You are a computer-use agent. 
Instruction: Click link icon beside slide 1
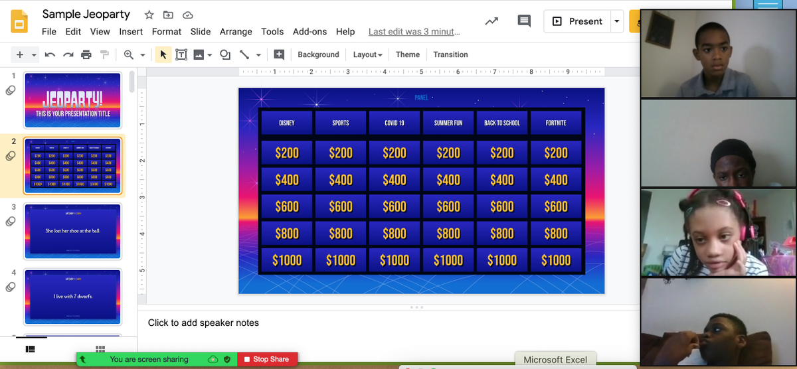tap(10, 90)
